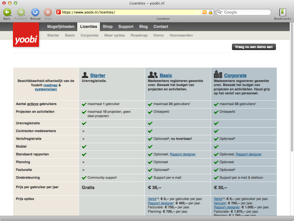The image size is (294, 221).
Task: Go to the Corporate submenu item
Action: pos(90,35)
